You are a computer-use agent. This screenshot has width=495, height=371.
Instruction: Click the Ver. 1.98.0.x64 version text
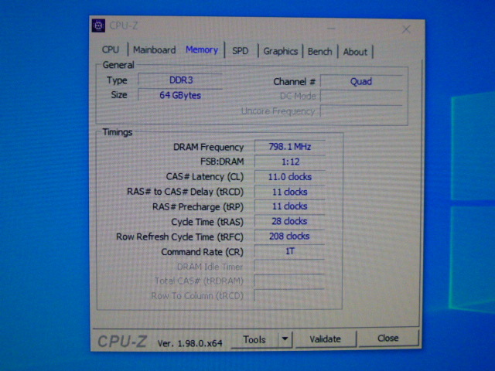pyautogui.click(x=189, y=343)
